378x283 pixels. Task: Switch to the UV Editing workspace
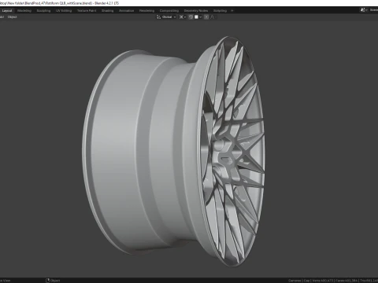click(x=64, y=11)
